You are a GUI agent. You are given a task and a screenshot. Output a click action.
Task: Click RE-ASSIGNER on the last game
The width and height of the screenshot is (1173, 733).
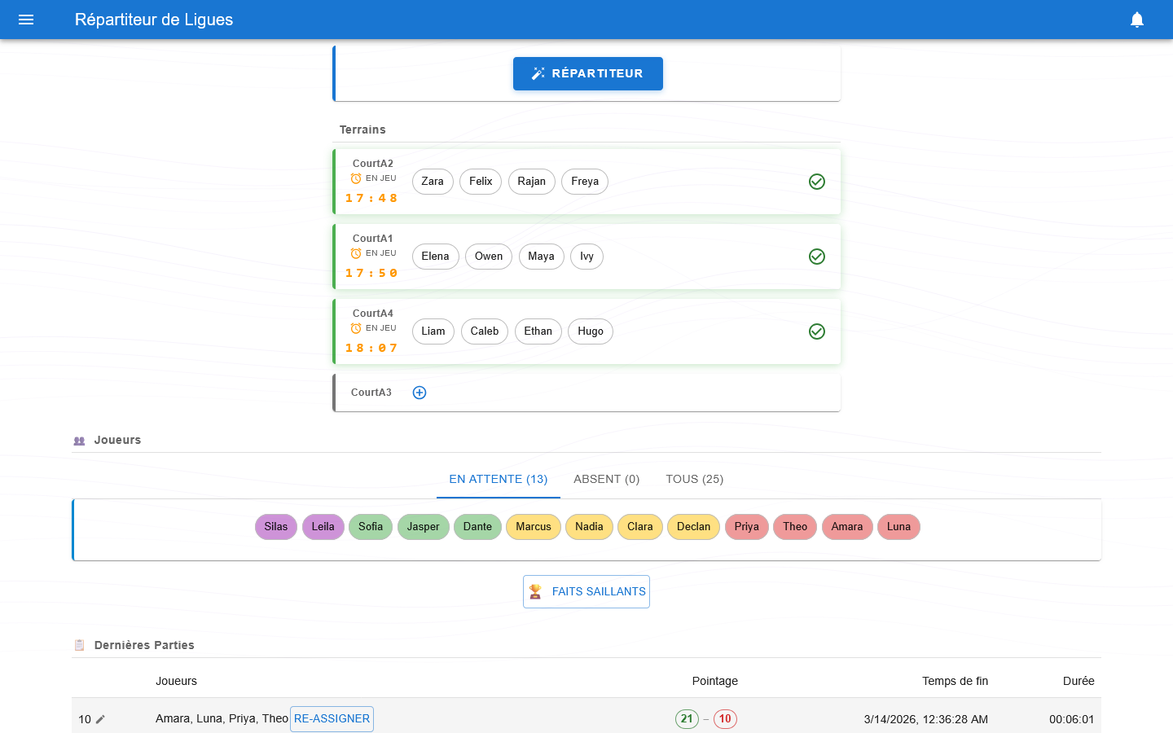tap(332, 719)
